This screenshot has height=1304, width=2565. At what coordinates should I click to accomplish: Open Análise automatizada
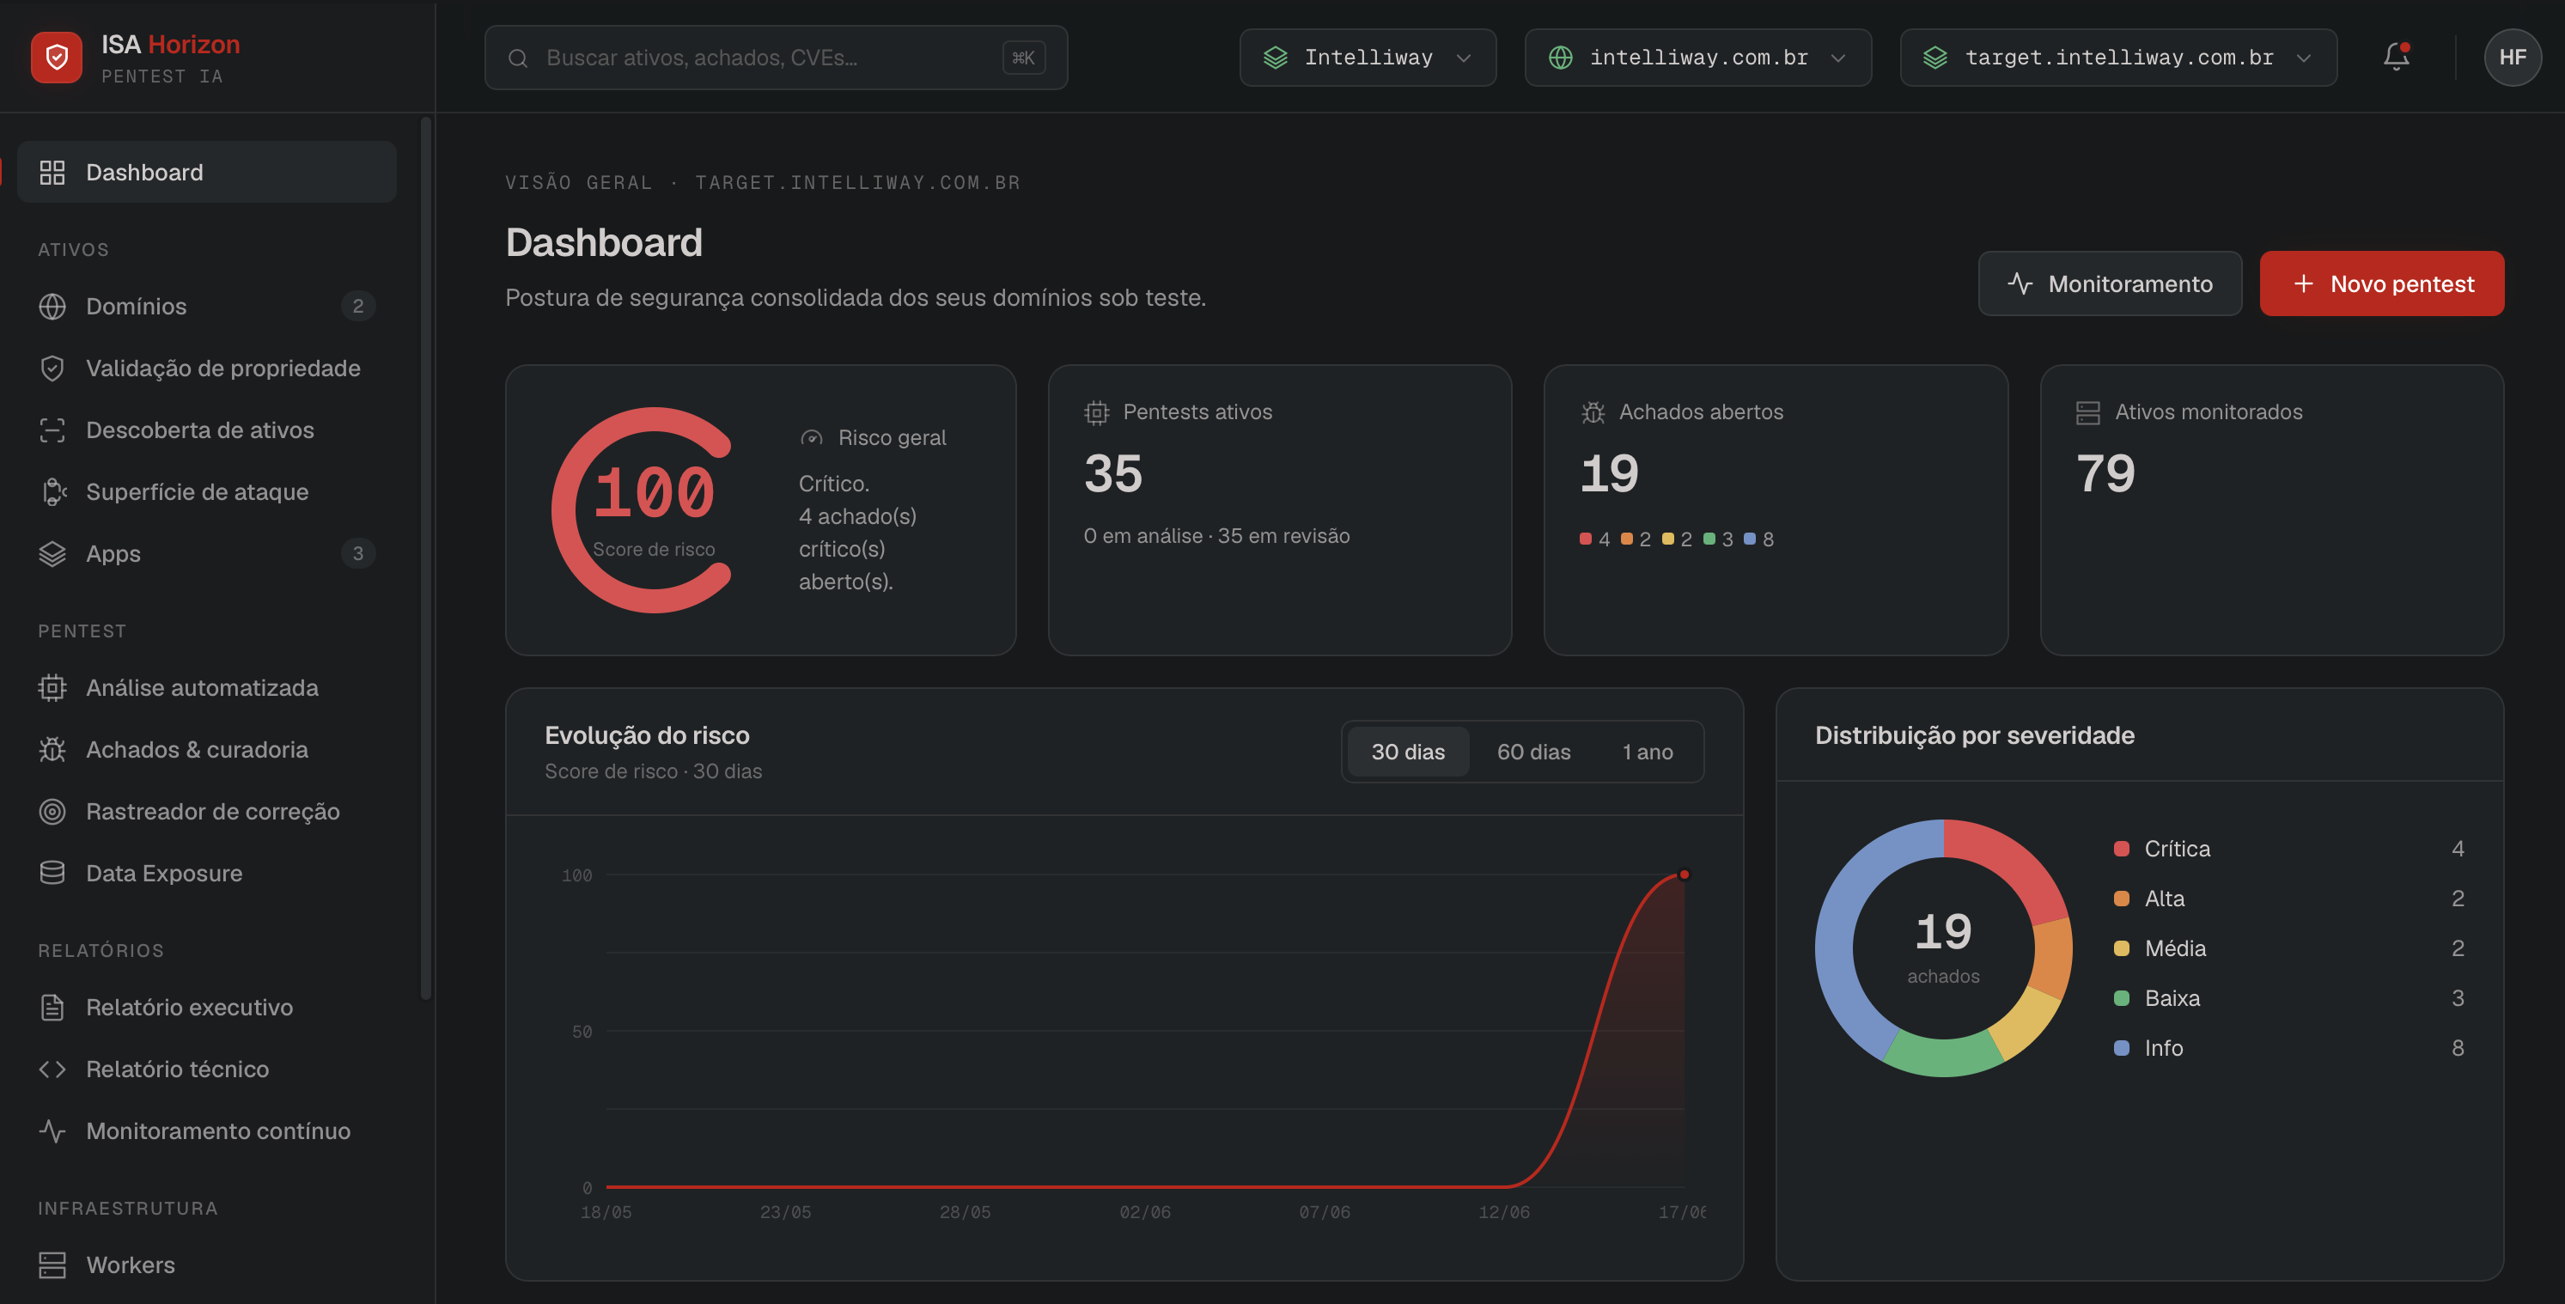(207, 688)
